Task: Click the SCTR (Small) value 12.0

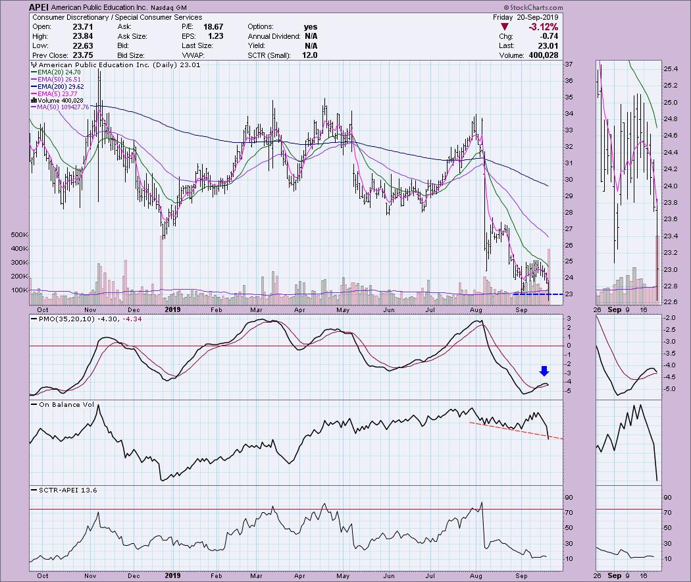Action: (310, 55)
